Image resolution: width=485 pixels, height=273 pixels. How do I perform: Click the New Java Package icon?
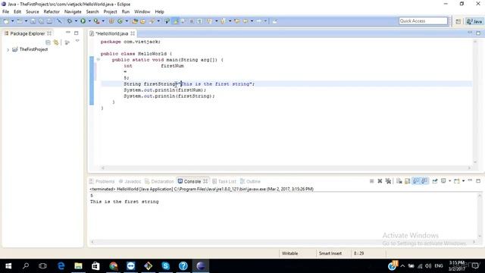coord(111,21)
